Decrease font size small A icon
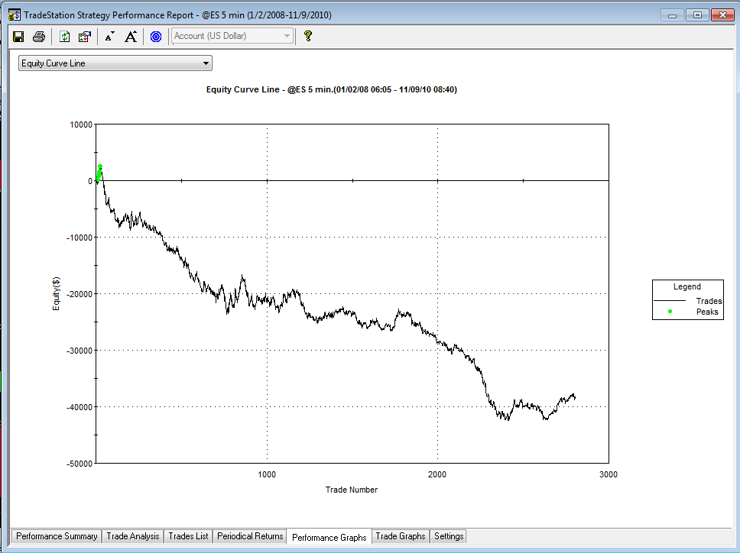Viewport: 740px width, 553px height. (109, 37)
